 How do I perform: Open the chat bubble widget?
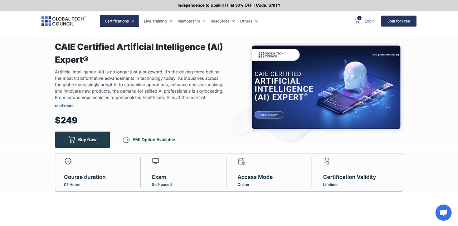pyautogui.click(x=443, y=213)
